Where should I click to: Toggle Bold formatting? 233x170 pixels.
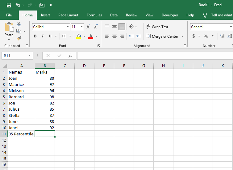(x=35, y=36)
